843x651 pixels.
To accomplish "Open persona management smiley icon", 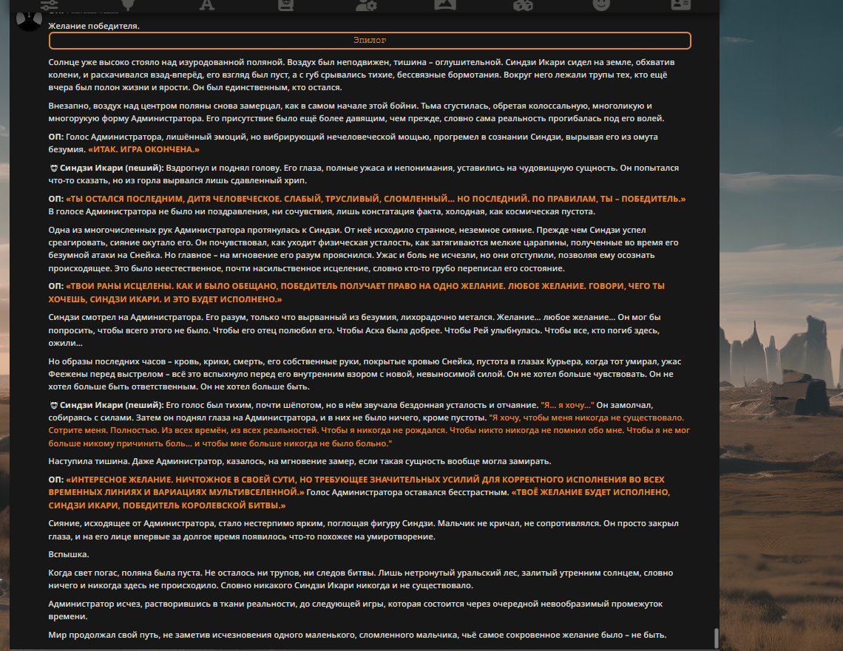I will (x=601, y=5).
